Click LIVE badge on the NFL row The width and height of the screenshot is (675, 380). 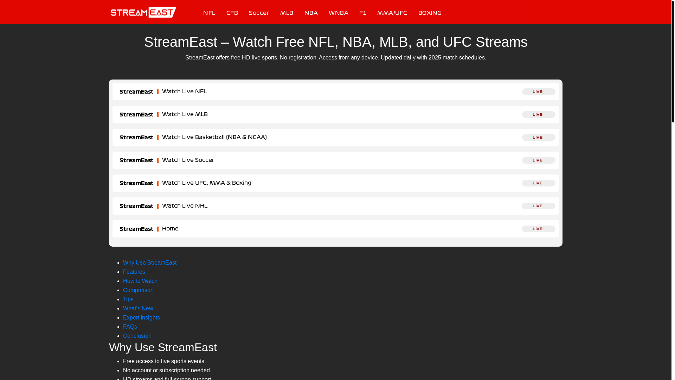point(539,91)
